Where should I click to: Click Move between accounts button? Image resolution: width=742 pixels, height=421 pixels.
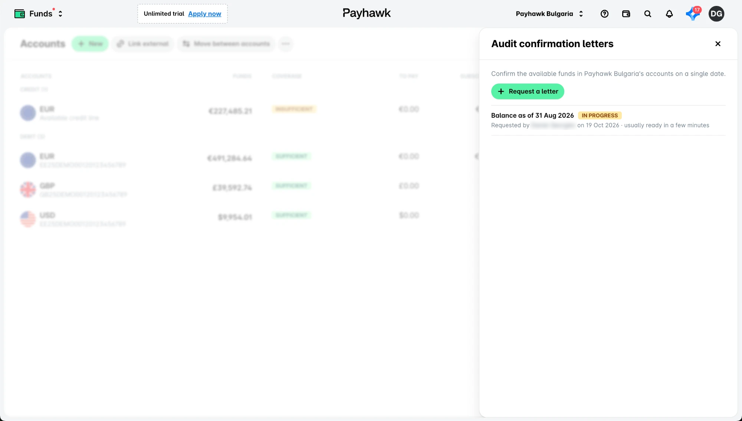point(226,44)
